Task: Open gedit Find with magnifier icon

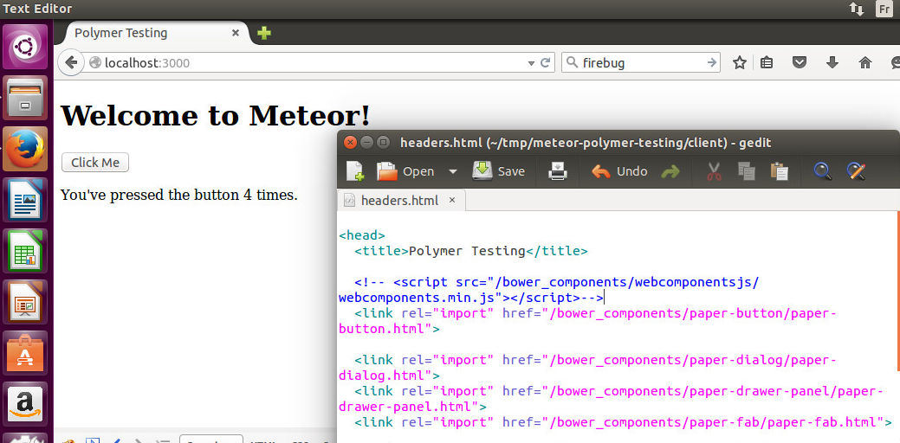Action: [823, 171]
